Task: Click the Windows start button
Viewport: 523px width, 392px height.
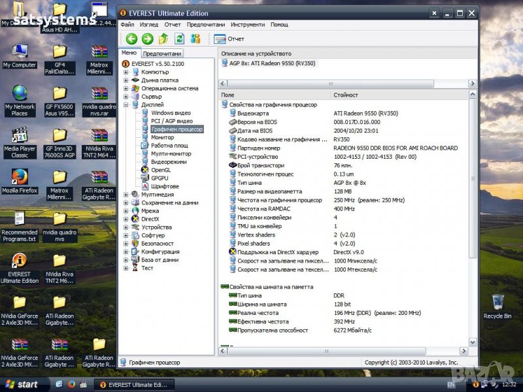Action: click(22, 384)
